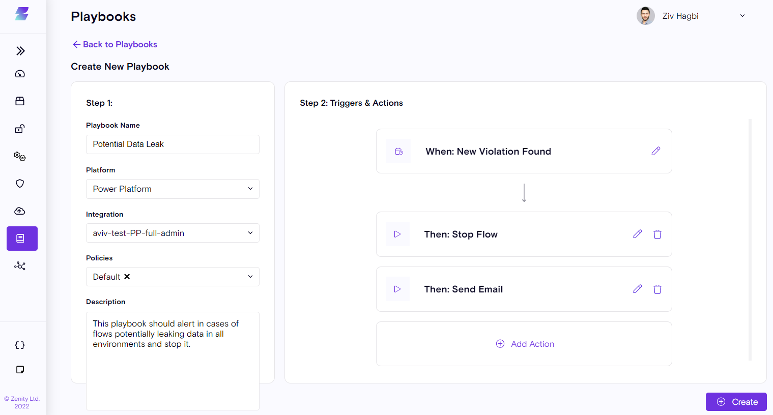Edit the New Violation Found trigger
This screenshot has width=773, height=415.
click(x=655, y=151)
